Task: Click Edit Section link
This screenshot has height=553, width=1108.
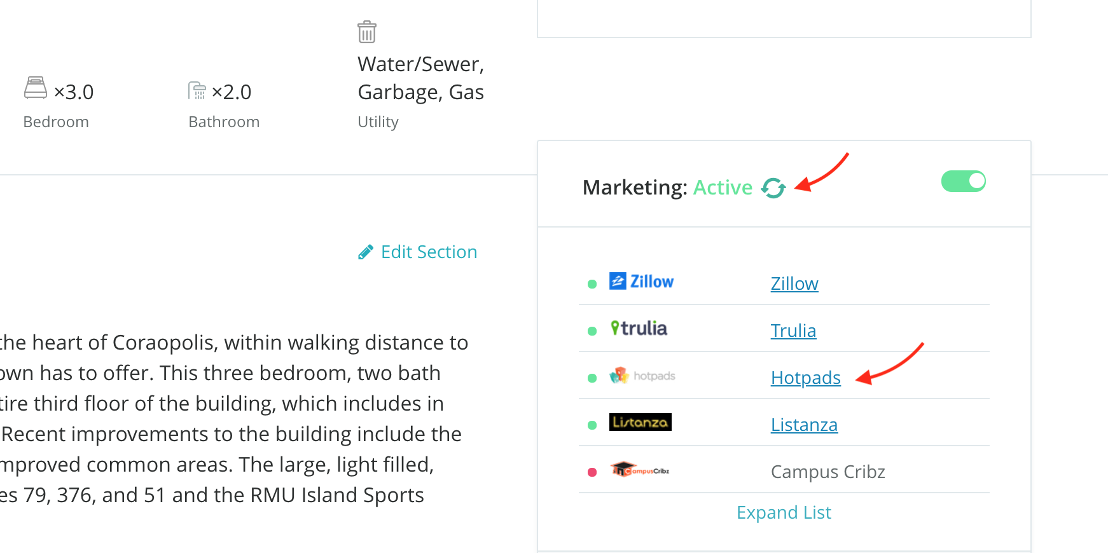Action: pos(429,252)
